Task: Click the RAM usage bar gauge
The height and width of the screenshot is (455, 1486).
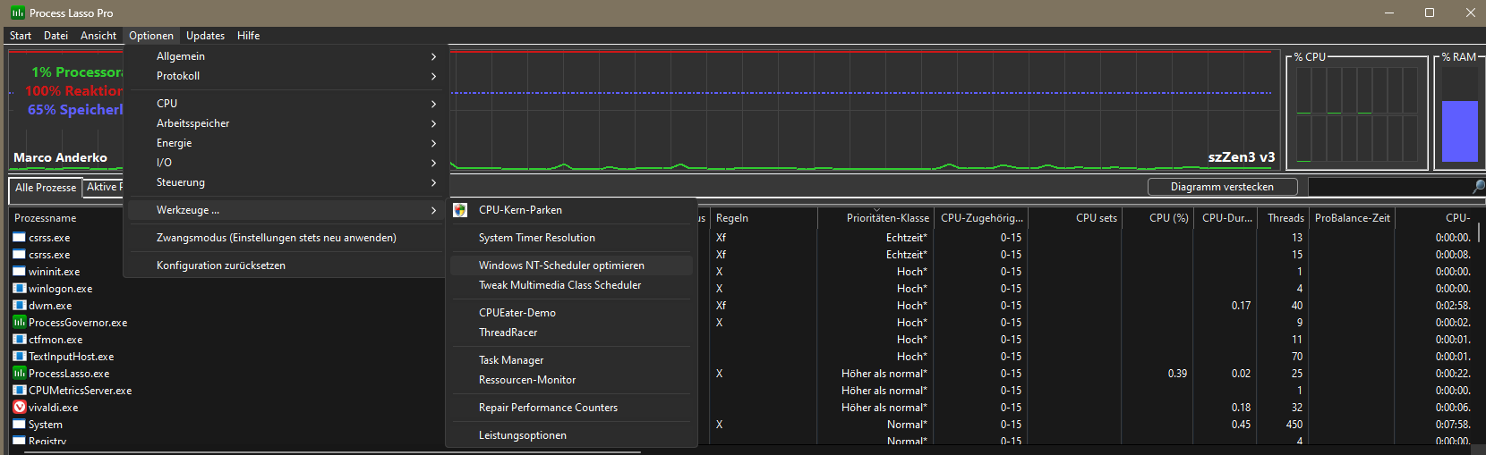Action: click(1460, 114)
